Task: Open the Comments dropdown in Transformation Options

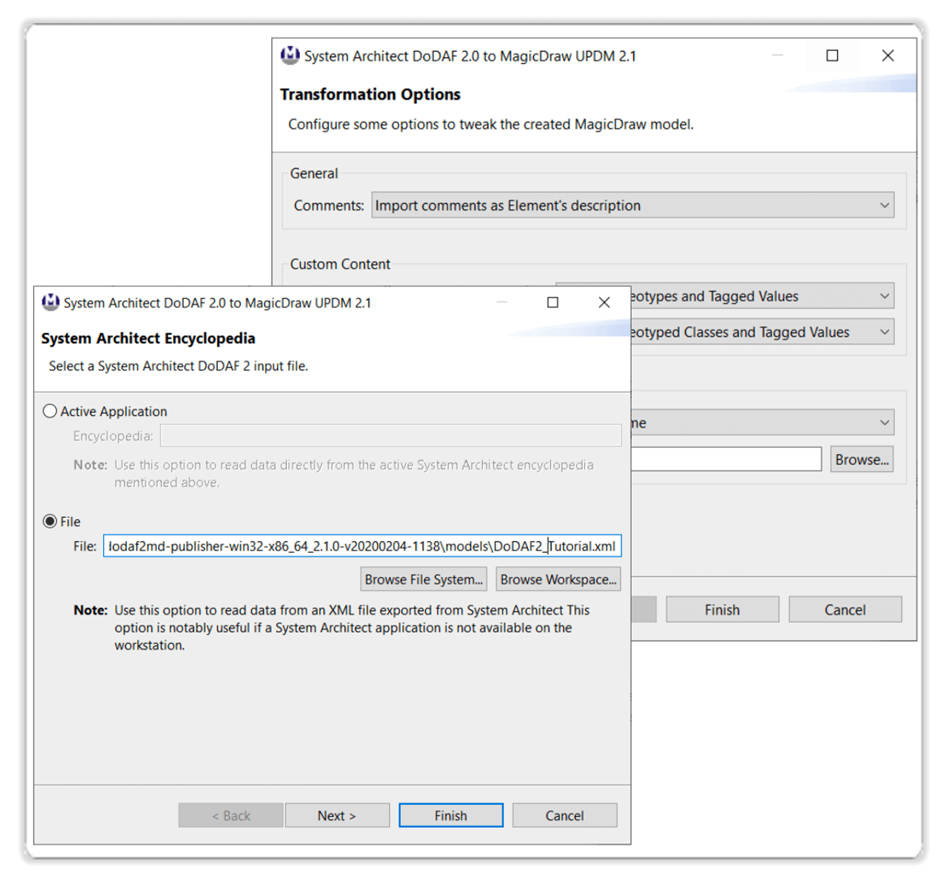Action: tap(633, 205)
